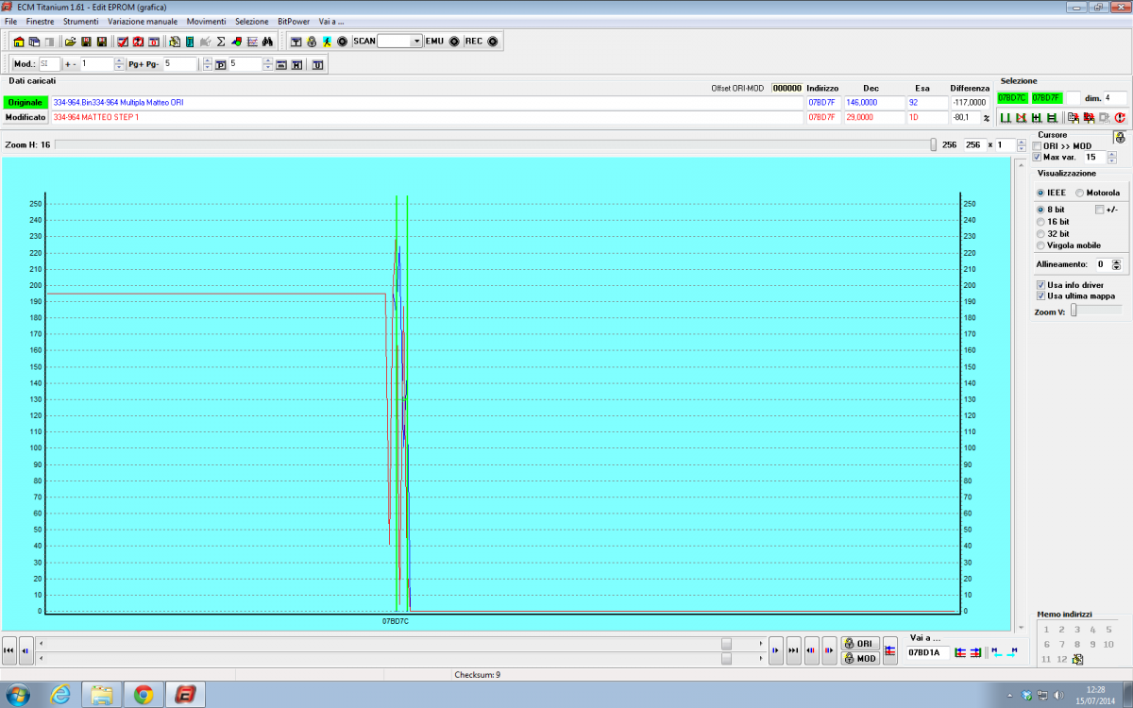Open the Finestre menu
Image resolution: width=1133 pixels, height=708 pixels.
pos(40,21)
